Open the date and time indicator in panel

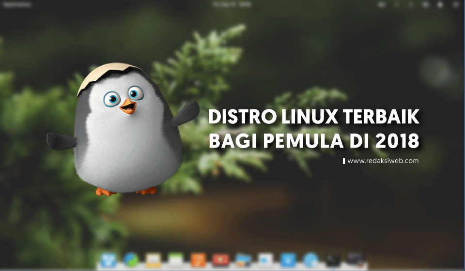coord(232,4)
